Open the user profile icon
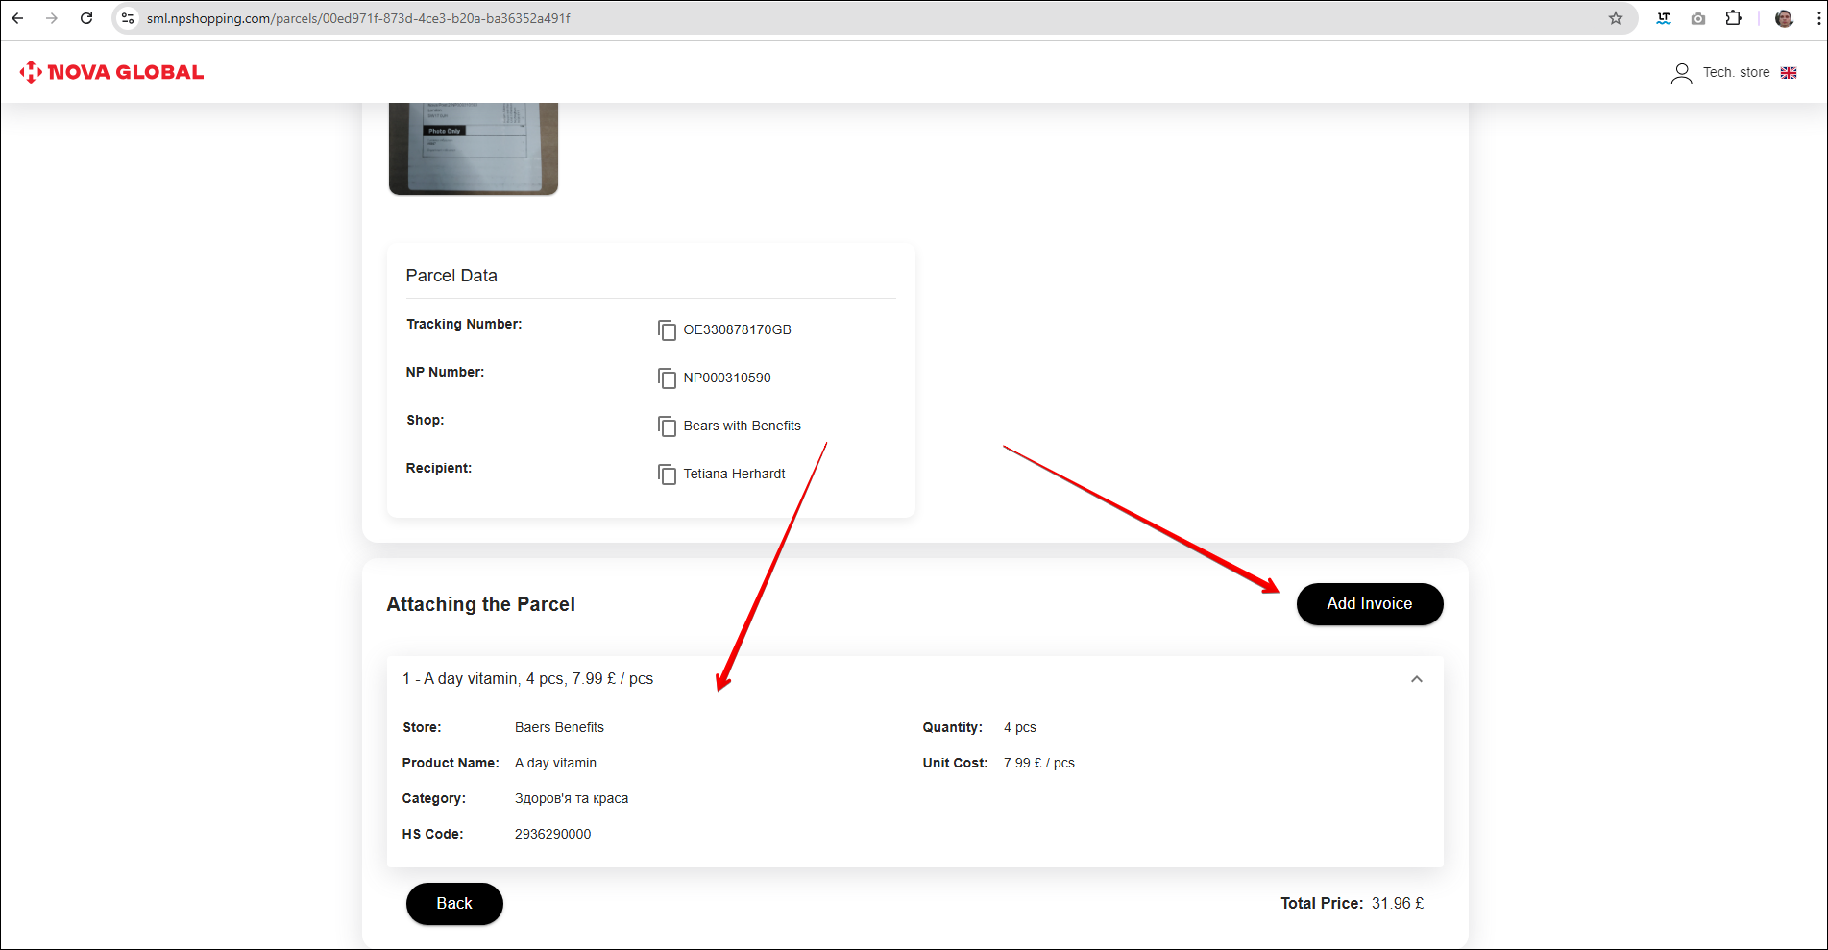This screenshot has height=950, width=1828. coord(1681,73)
